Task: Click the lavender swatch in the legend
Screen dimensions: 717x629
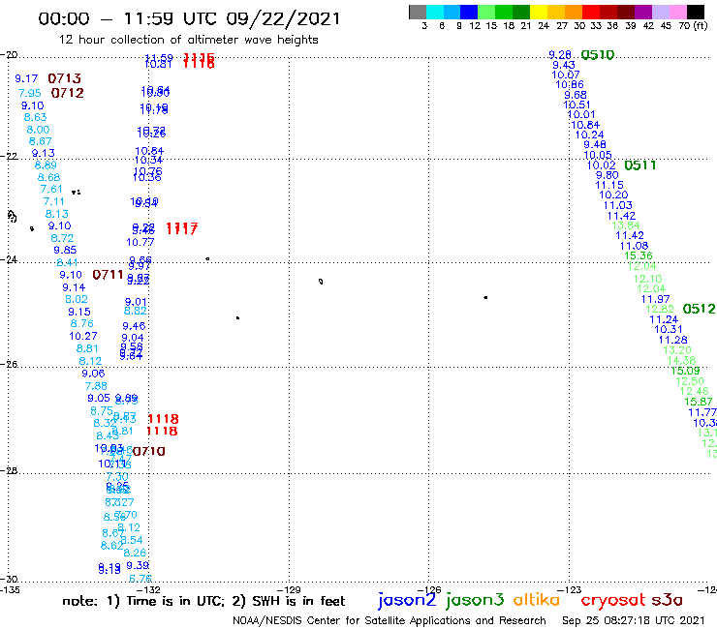Action: point(660,13)
